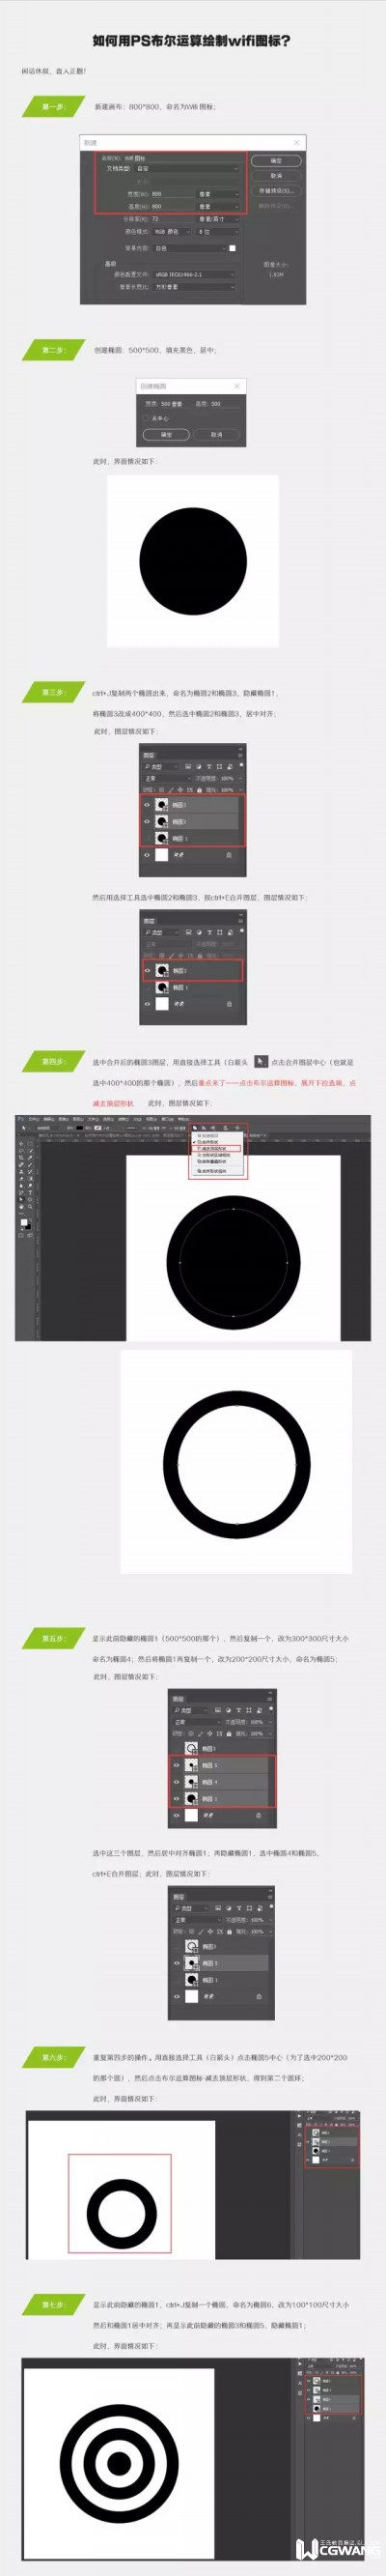This screenshot has width=386, height=2576.
Task: Open 不透明度 100% control in 椭圆2 panel
Action: coord(232,778)
